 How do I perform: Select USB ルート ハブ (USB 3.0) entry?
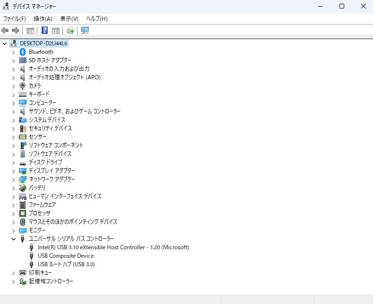coord(66,264)
